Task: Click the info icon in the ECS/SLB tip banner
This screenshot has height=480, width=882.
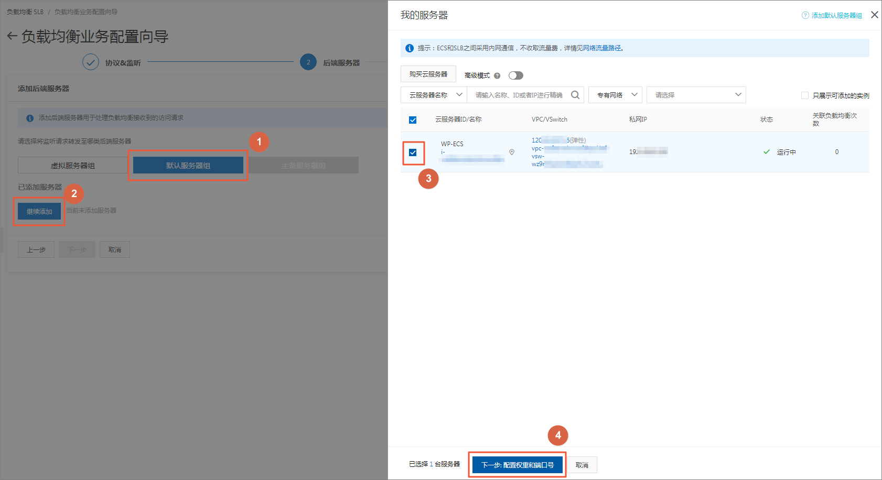Action: tap(410, 48)
